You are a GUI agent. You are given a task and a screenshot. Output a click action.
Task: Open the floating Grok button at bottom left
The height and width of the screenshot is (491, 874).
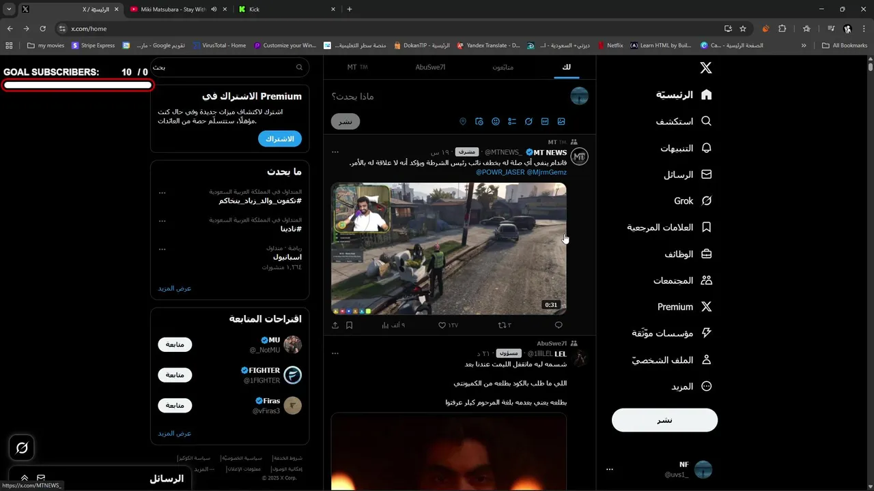tap(22, 447)
